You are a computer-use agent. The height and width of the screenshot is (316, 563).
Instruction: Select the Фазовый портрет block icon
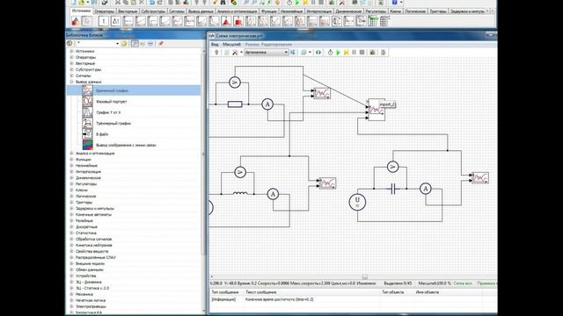[88, 102]
